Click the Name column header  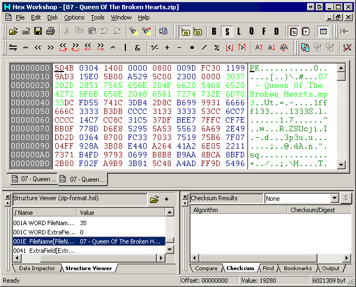pos(44,213)
